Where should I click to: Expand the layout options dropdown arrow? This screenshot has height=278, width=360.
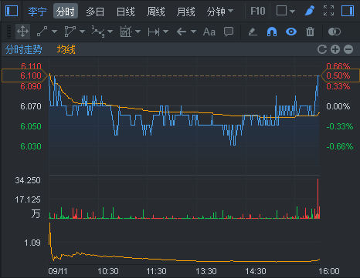point(292,12)
